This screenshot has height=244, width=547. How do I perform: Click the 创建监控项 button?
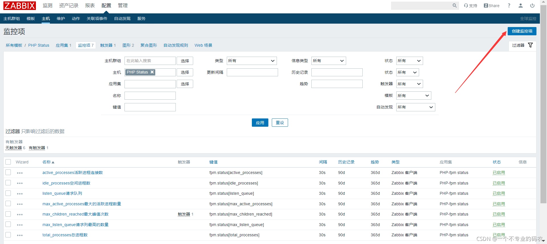[522, 31]
